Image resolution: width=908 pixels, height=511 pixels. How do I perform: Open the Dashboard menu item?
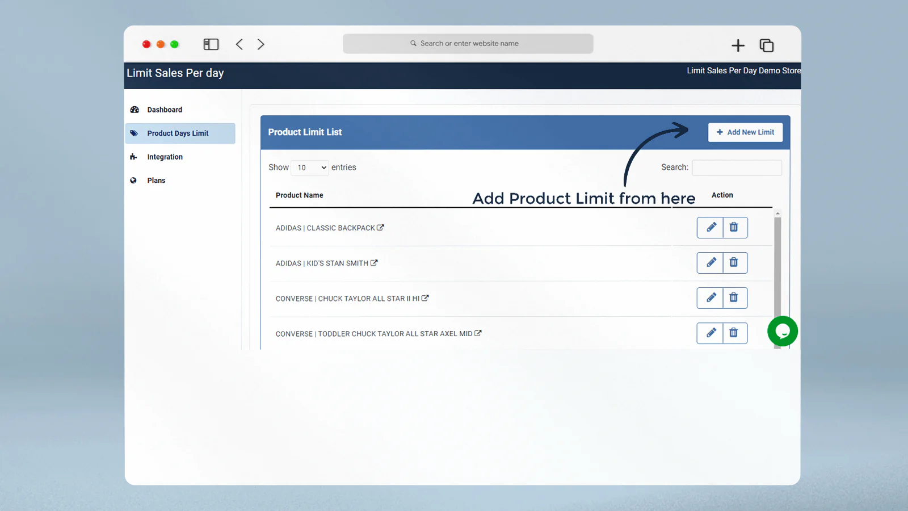click(x=165, y=110)
